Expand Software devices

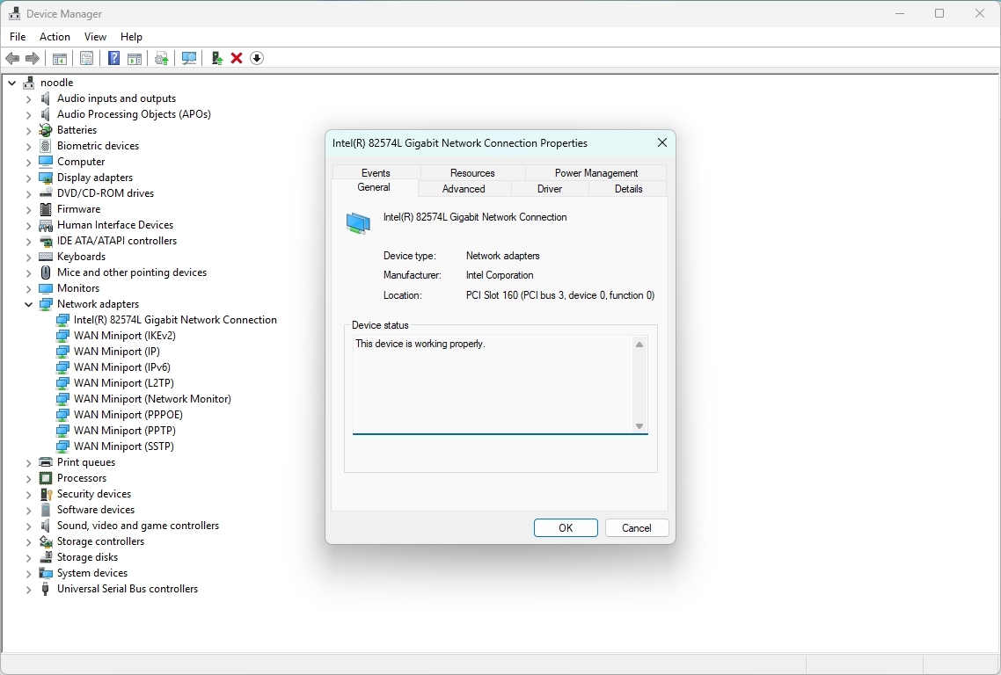[28, 510]
